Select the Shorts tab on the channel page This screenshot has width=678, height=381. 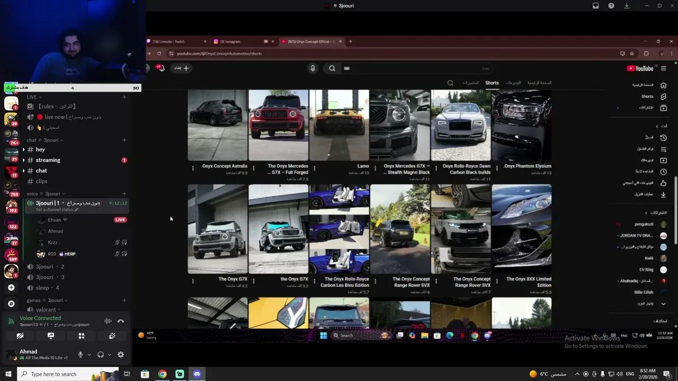click(x=492, y=83)
